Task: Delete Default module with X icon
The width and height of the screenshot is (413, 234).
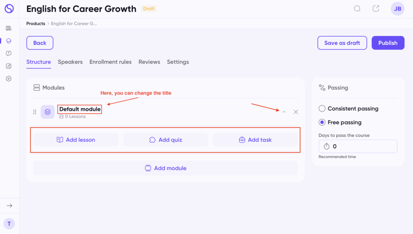Action: (x=296, y=112)
